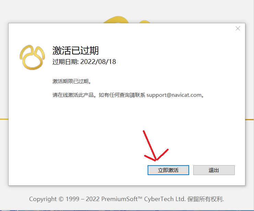The image size is (254, 211).
Task: Click the 退出 (Exit) button
Action: 214,170
